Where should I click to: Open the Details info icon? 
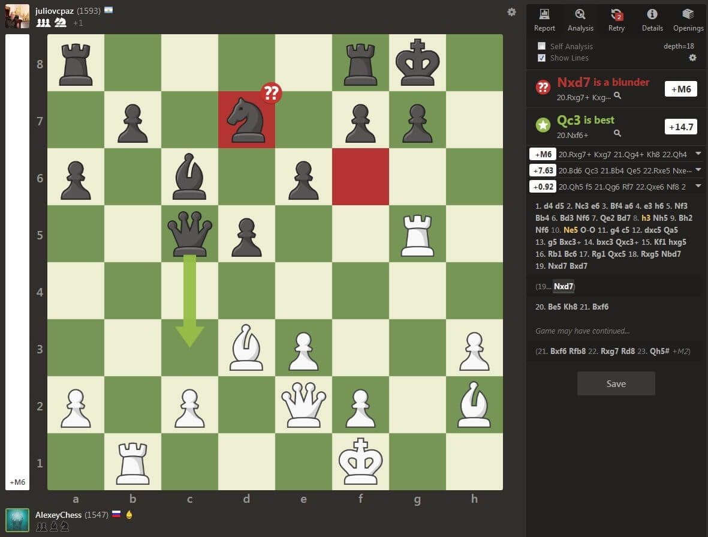pos(652,14)
